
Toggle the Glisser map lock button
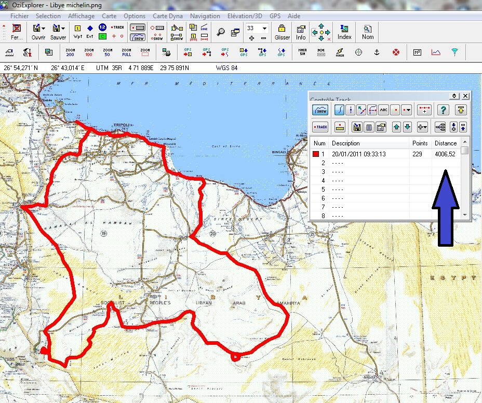[282, 31]
